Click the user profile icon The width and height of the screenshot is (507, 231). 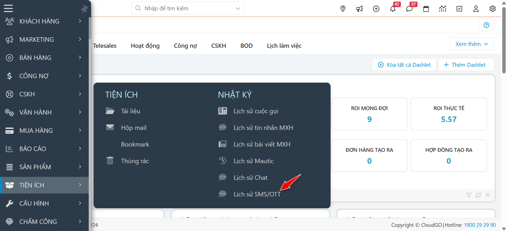coord(476,9)
